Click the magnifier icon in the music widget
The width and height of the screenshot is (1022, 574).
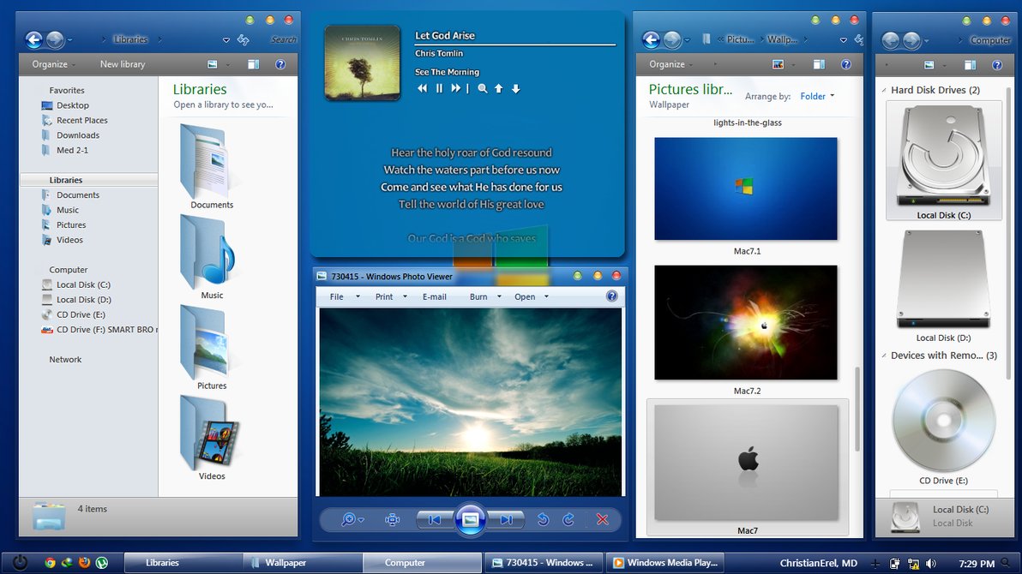point(483,88)
